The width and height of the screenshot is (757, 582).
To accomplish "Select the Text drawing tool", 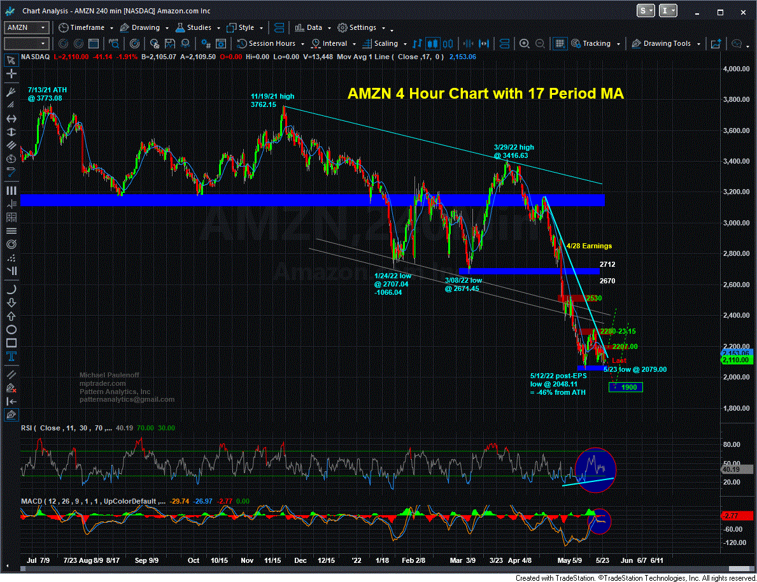I will point(11,357).
